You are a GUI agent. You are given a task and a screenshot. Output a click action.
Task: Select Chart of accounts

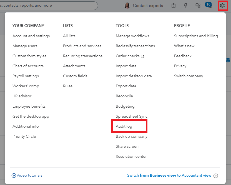pyautogui.click(x=28, y=66)
